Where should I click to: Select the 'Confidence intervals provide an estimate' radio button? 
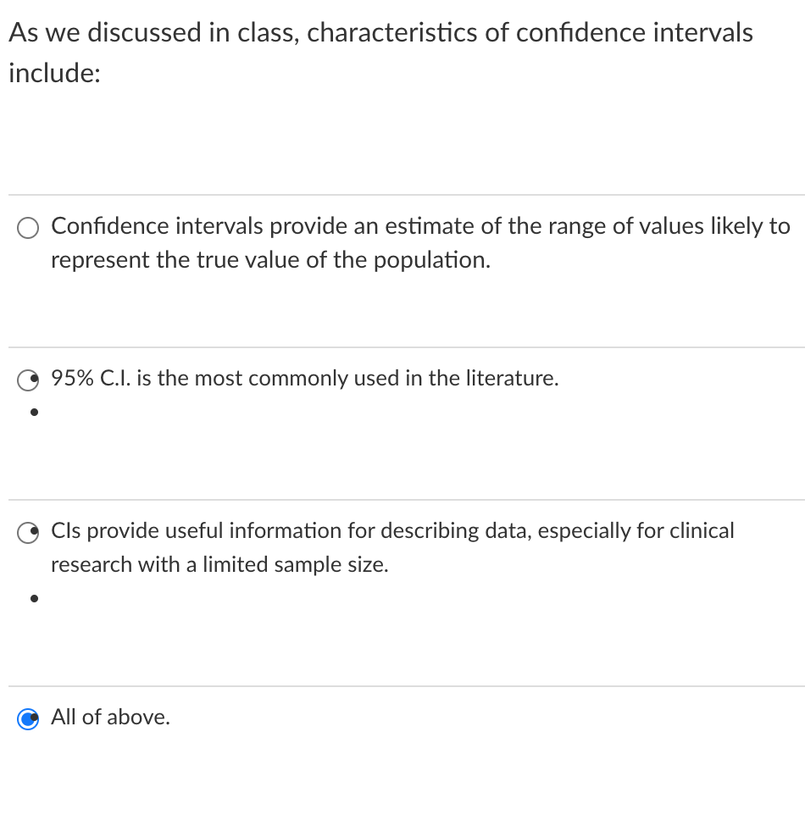click(27, 228)
